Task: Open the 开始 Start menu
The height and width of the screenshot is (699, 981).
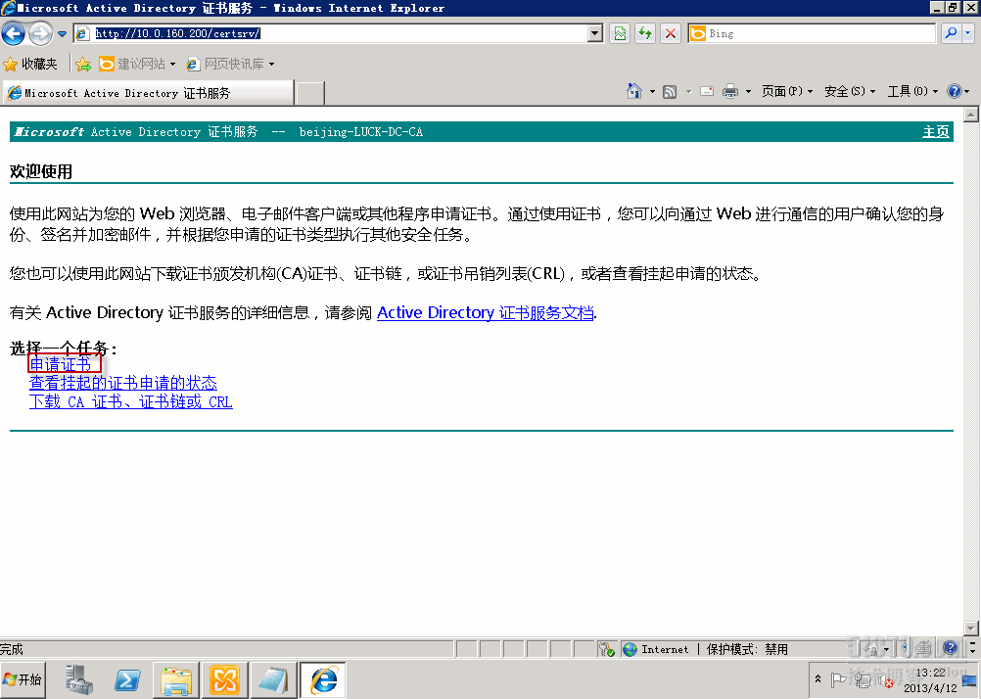Action: click(x=23, y=679)
